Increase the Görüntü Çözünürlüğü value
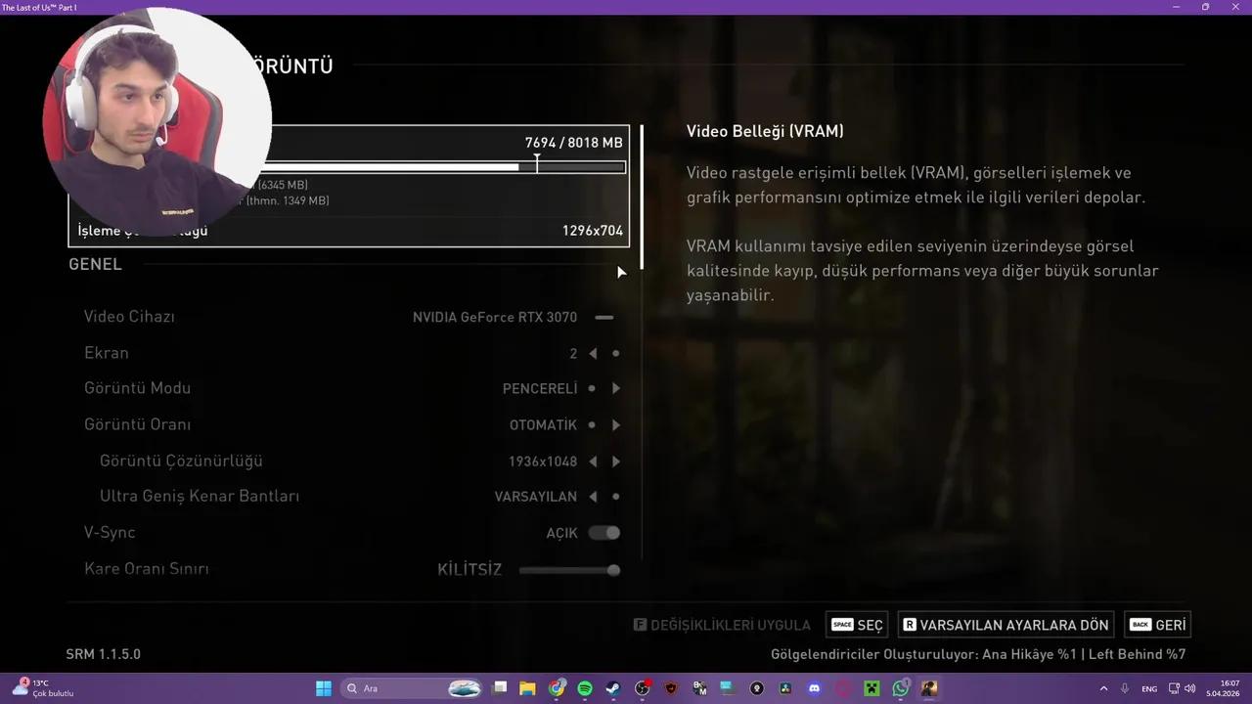 (616, 461)
